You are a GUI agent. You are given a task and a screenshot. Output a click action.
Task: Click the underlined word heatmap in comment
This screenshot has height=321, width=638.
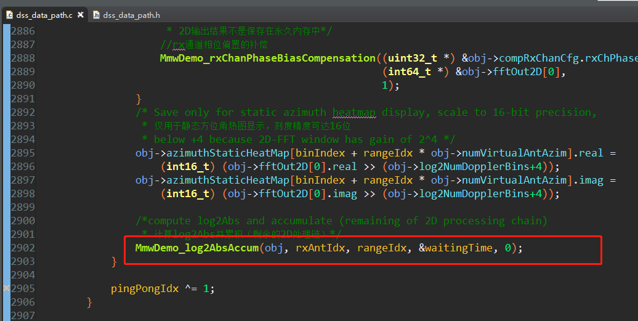coord(354,112)
